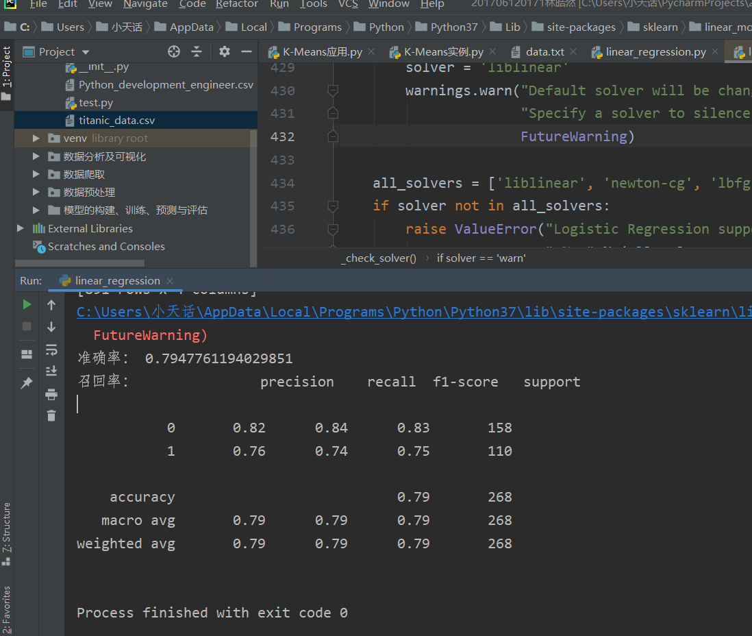Switch to the data.txt editor tab
Viewport: 752px width, 636px height.
pos(544,52)
